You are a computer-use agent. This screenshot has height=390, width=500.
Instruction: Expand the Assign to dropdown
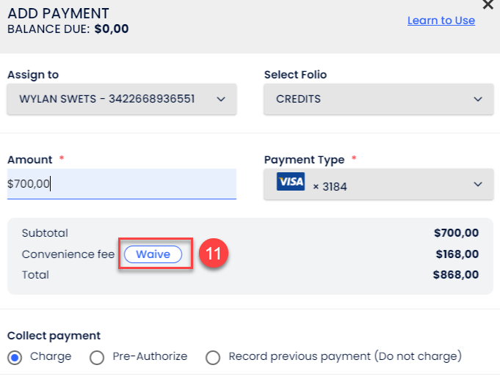coord(121,99)
